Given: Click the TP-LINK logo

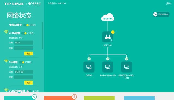Looking at the screenshot, I should pos(14,4).
